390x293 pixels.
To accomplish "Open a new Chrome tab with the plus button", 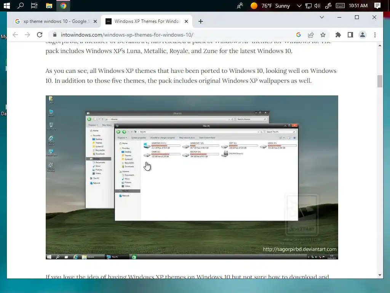I will click(x=201, y=21).
